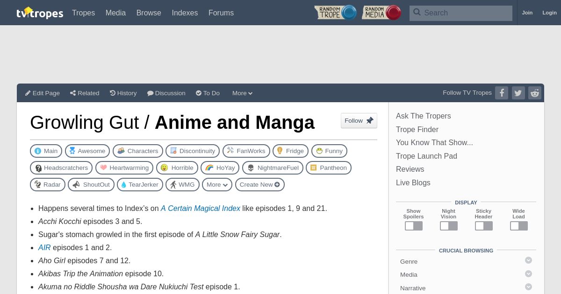Open the Indexes menu
The image size is (561, 294).
[x=185, y=13]
